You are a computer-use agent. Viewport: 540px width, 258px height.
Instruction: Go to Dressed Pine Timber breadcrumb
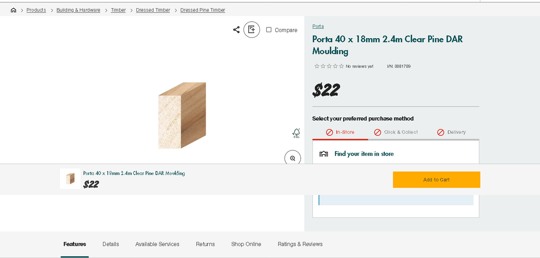tap(203, 10)
